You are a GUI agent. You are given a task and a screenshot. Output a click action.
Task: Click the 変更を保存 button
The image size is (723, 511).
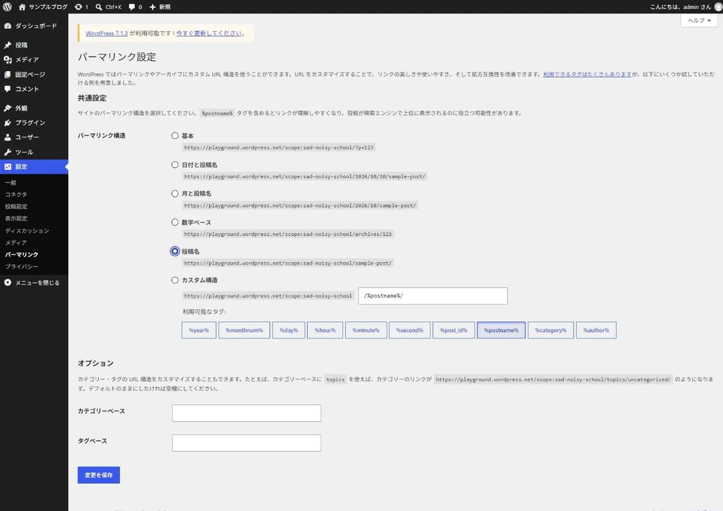point(99,475)
